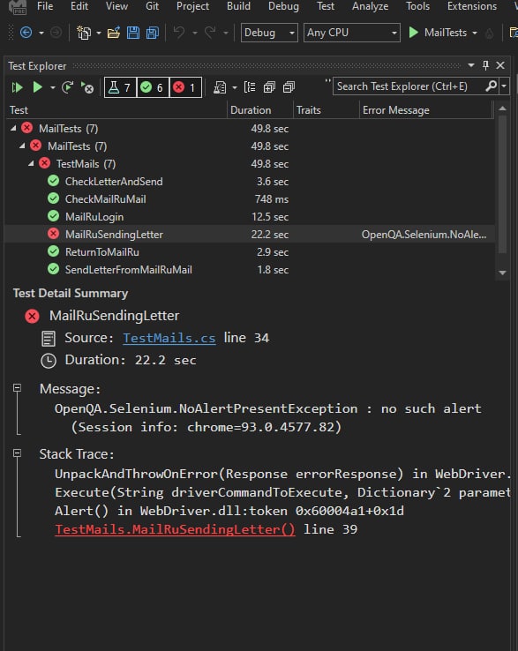
Task: Open the TestMails.cs source link
Action: point(169,338)
